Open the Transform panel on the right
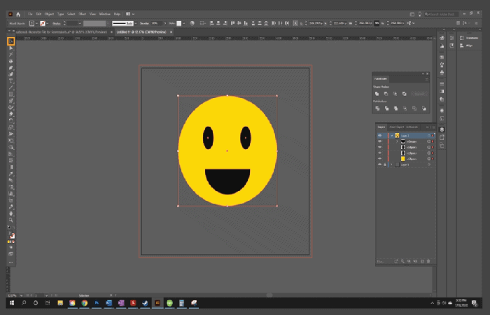The width and height of the screenshot is (490, 315). point(469,38)
